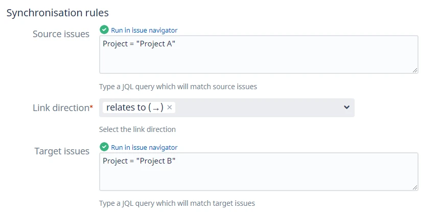This screenshot has height=216, width=441.
Task: Click the 'Project = "Project A"' query text
Action: coord(139,44)
